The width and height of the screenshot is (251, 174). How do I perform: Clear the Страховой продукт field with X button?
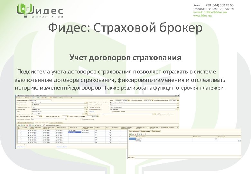pyautogui.click(x=178, y=110)
